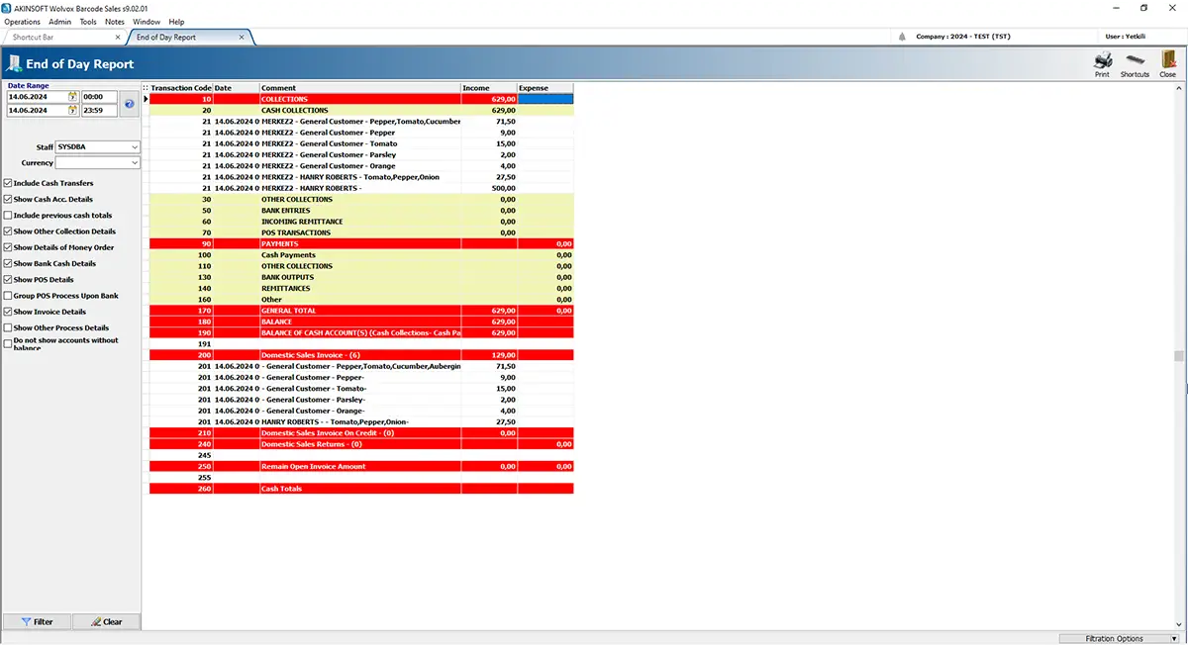The image size is (1188, 646).
Task: Toggle Show Bank Cash Details checkbox
Action: (8, 263)
